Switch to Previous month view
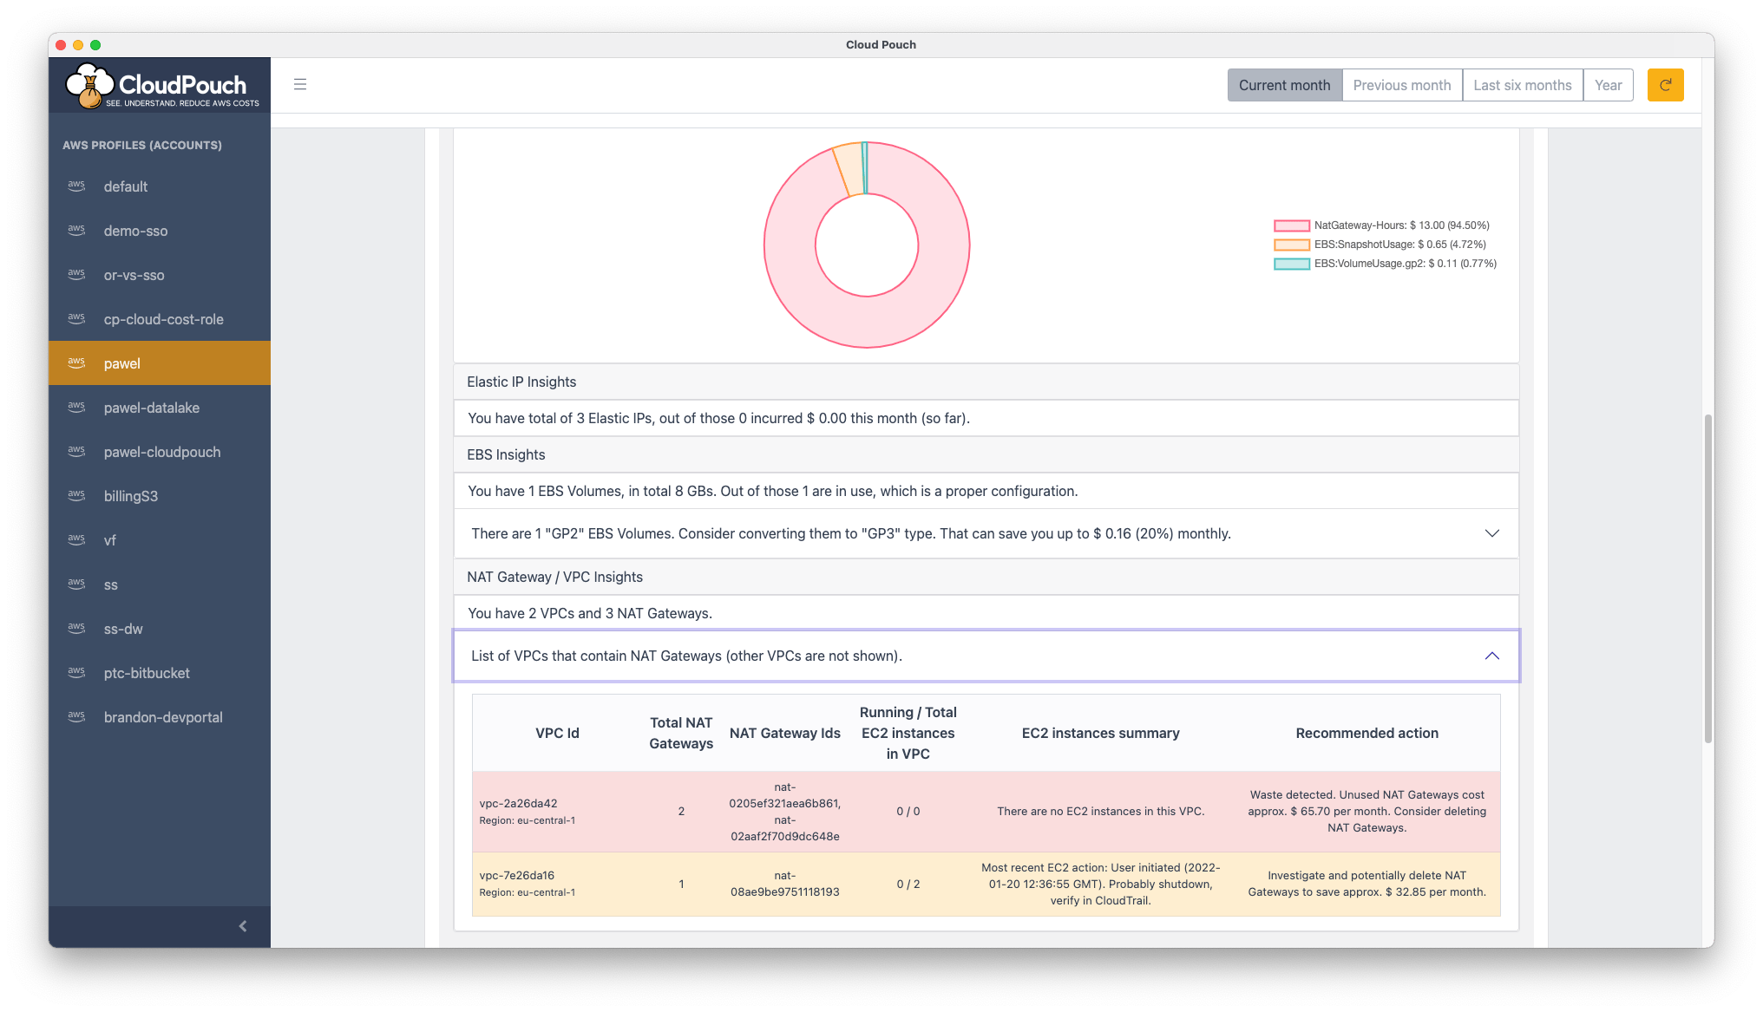The image size is (1763, 1012). [x=1401, y=85]
